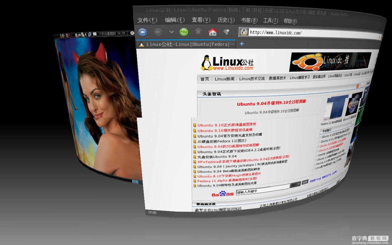Image resolution: width=392 pixels, height=245 pixels.
Task: Open the 编辑(E) menu
Action: (175, 20)
